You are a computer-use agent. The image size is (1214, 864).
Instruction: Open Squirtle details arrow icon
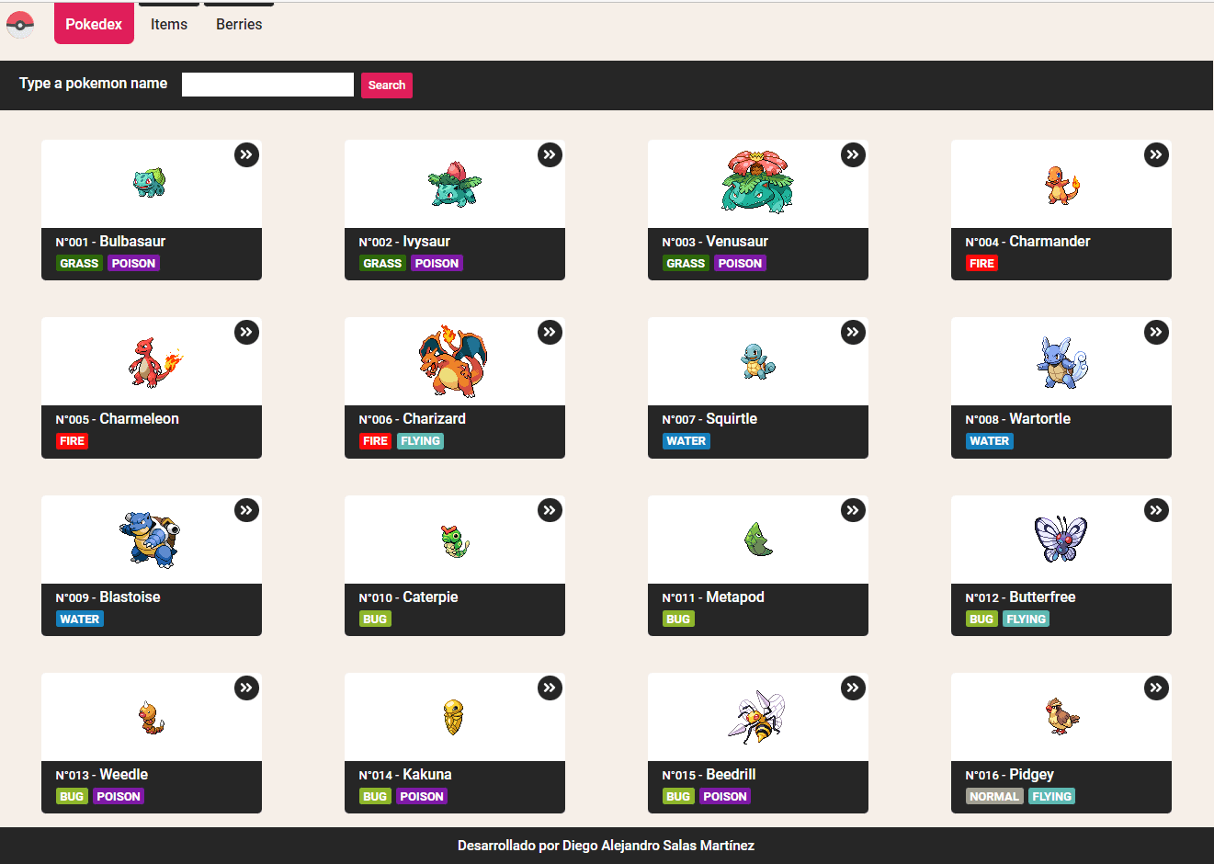[853, 332]
